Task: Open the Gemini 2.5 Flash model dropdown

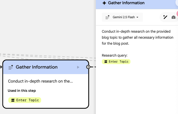Action: (122, 17)
